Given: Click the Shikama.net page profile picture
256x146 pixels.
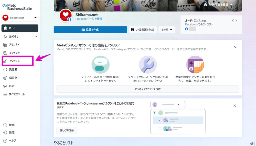Looking at the screenshot, I should click(x=66, y=15).
